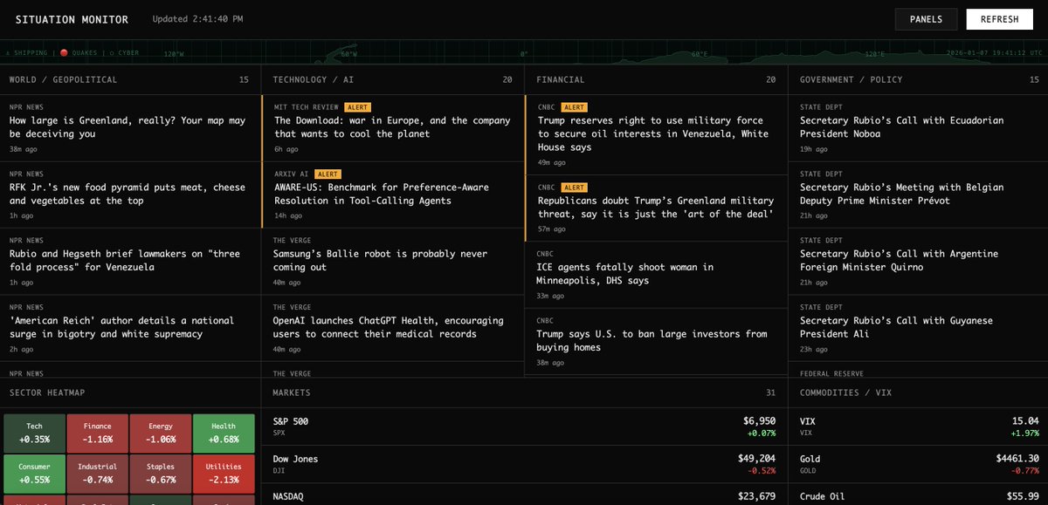Click the S&P 500 price $6,950

click(759, 421)
